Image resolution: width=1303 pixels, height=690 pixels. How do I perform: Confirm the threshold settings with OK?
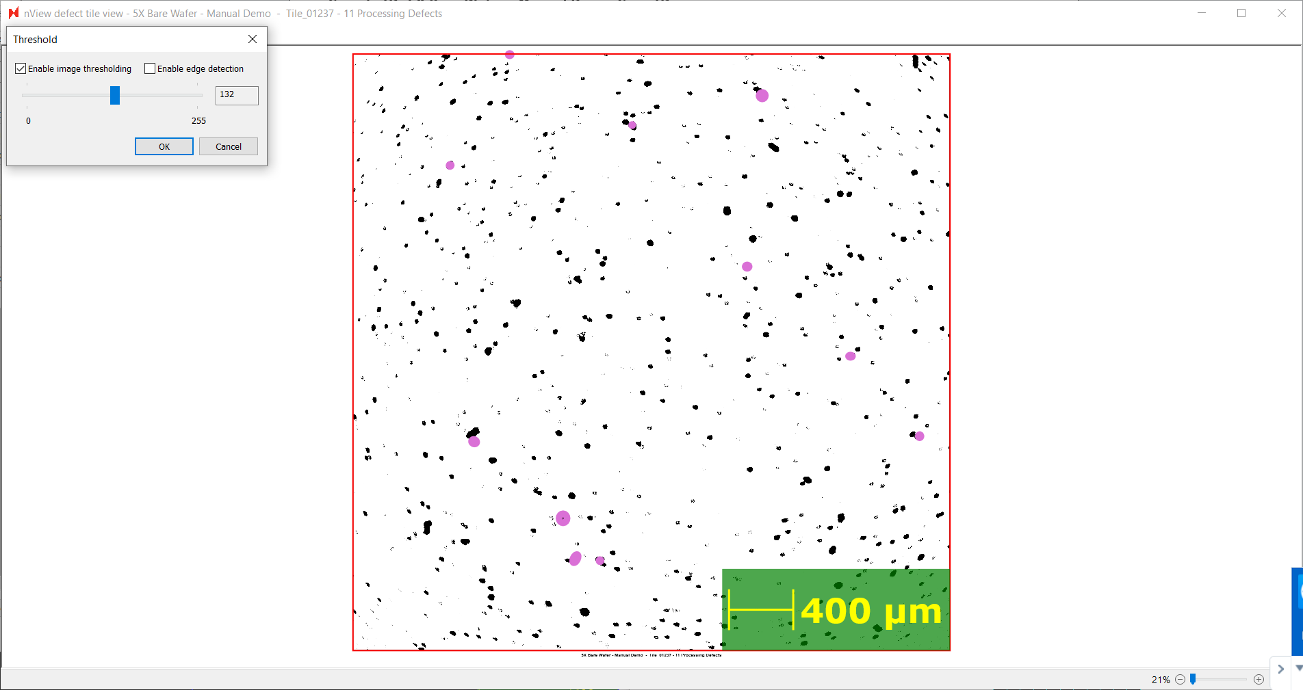(x=164, y=146)
